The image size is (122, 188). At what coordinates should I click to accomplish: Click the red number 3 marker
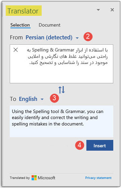[54, 98]
